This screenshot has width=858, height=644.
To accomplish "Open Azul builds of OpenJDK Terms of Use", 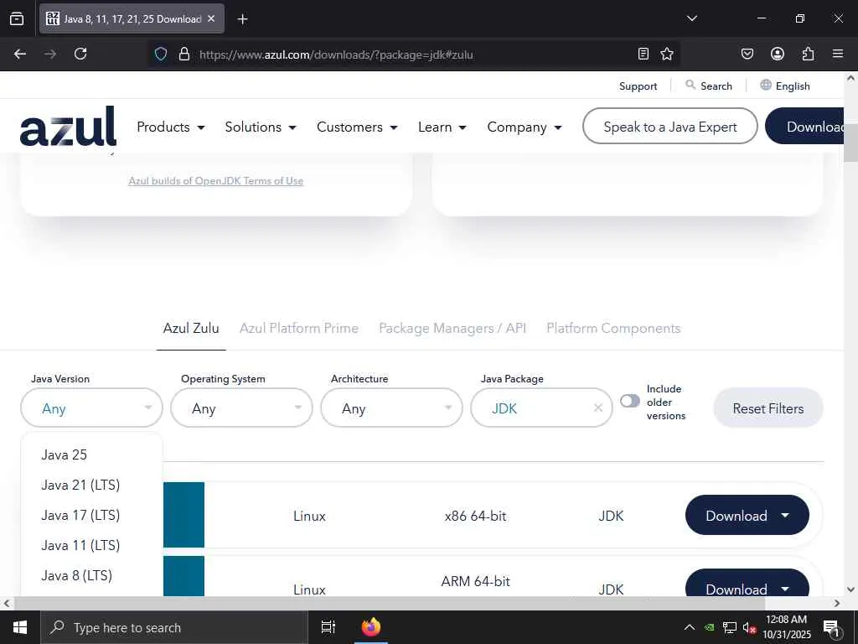I will (215, 181).
